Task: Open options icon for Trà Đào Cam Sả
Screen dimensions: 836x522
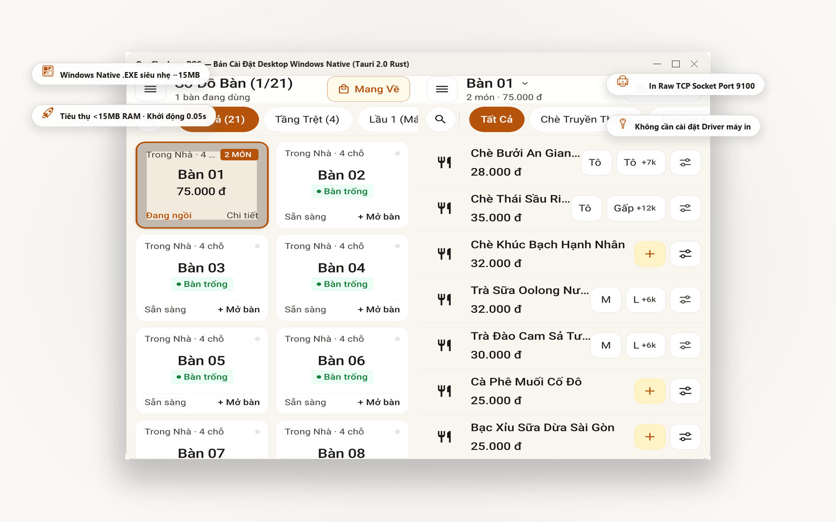Action: click(x=685, y=346)
